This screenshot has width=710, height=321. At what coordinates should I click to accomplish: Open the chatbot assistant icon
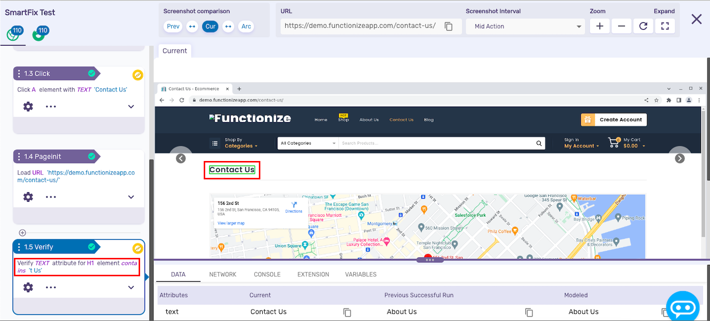point(683,308)
